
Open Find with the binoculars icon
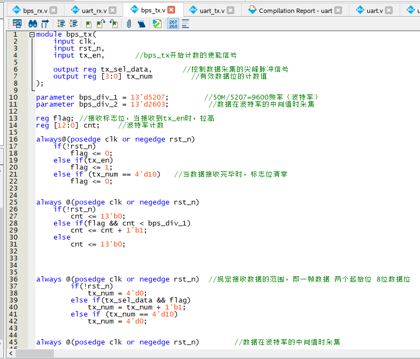33,24
